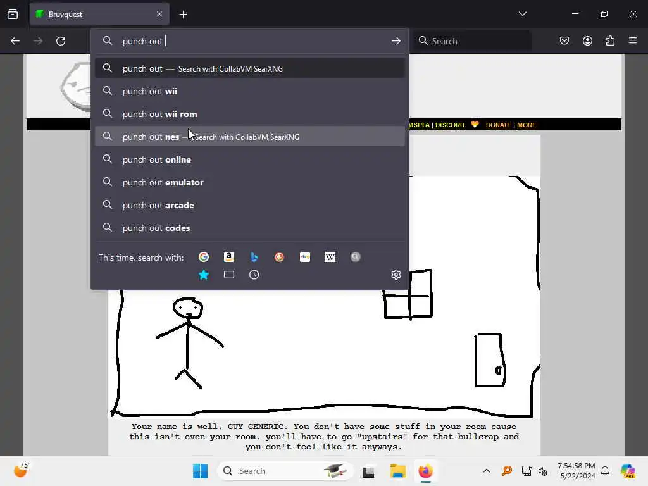Open the orange magnifier tray icon
648x486 pixels.
tap(507, 471)
